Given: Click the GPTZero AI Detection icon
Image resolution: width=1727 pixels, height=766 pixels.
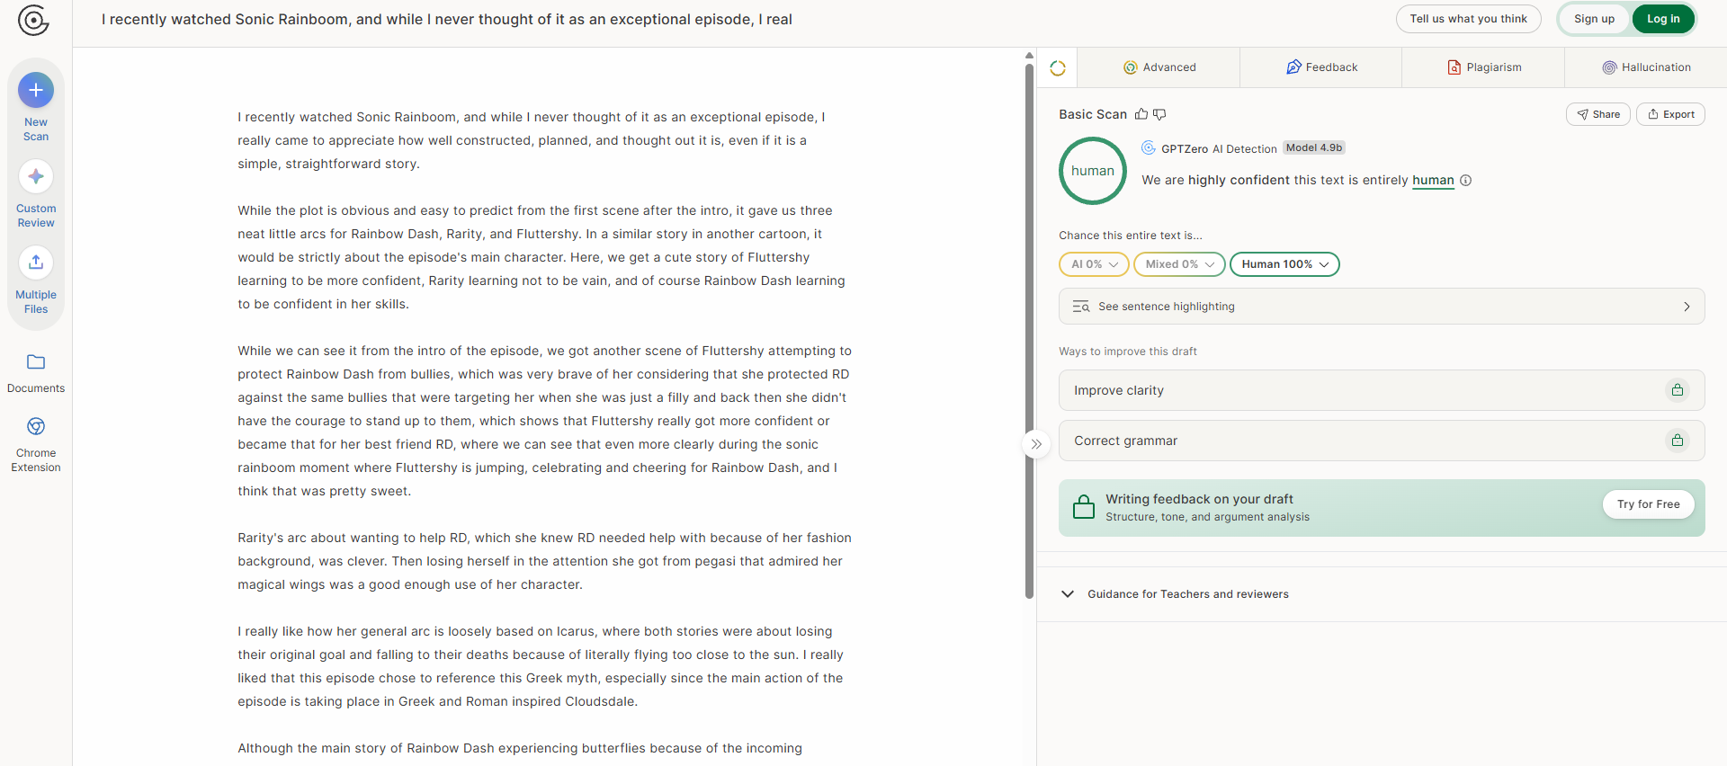Looking at the screenshot, I should pos(1149,148).
